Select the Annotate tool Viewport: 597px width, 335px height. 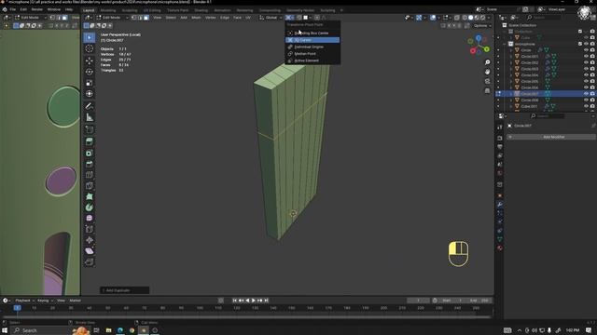(x=90, y=106)
